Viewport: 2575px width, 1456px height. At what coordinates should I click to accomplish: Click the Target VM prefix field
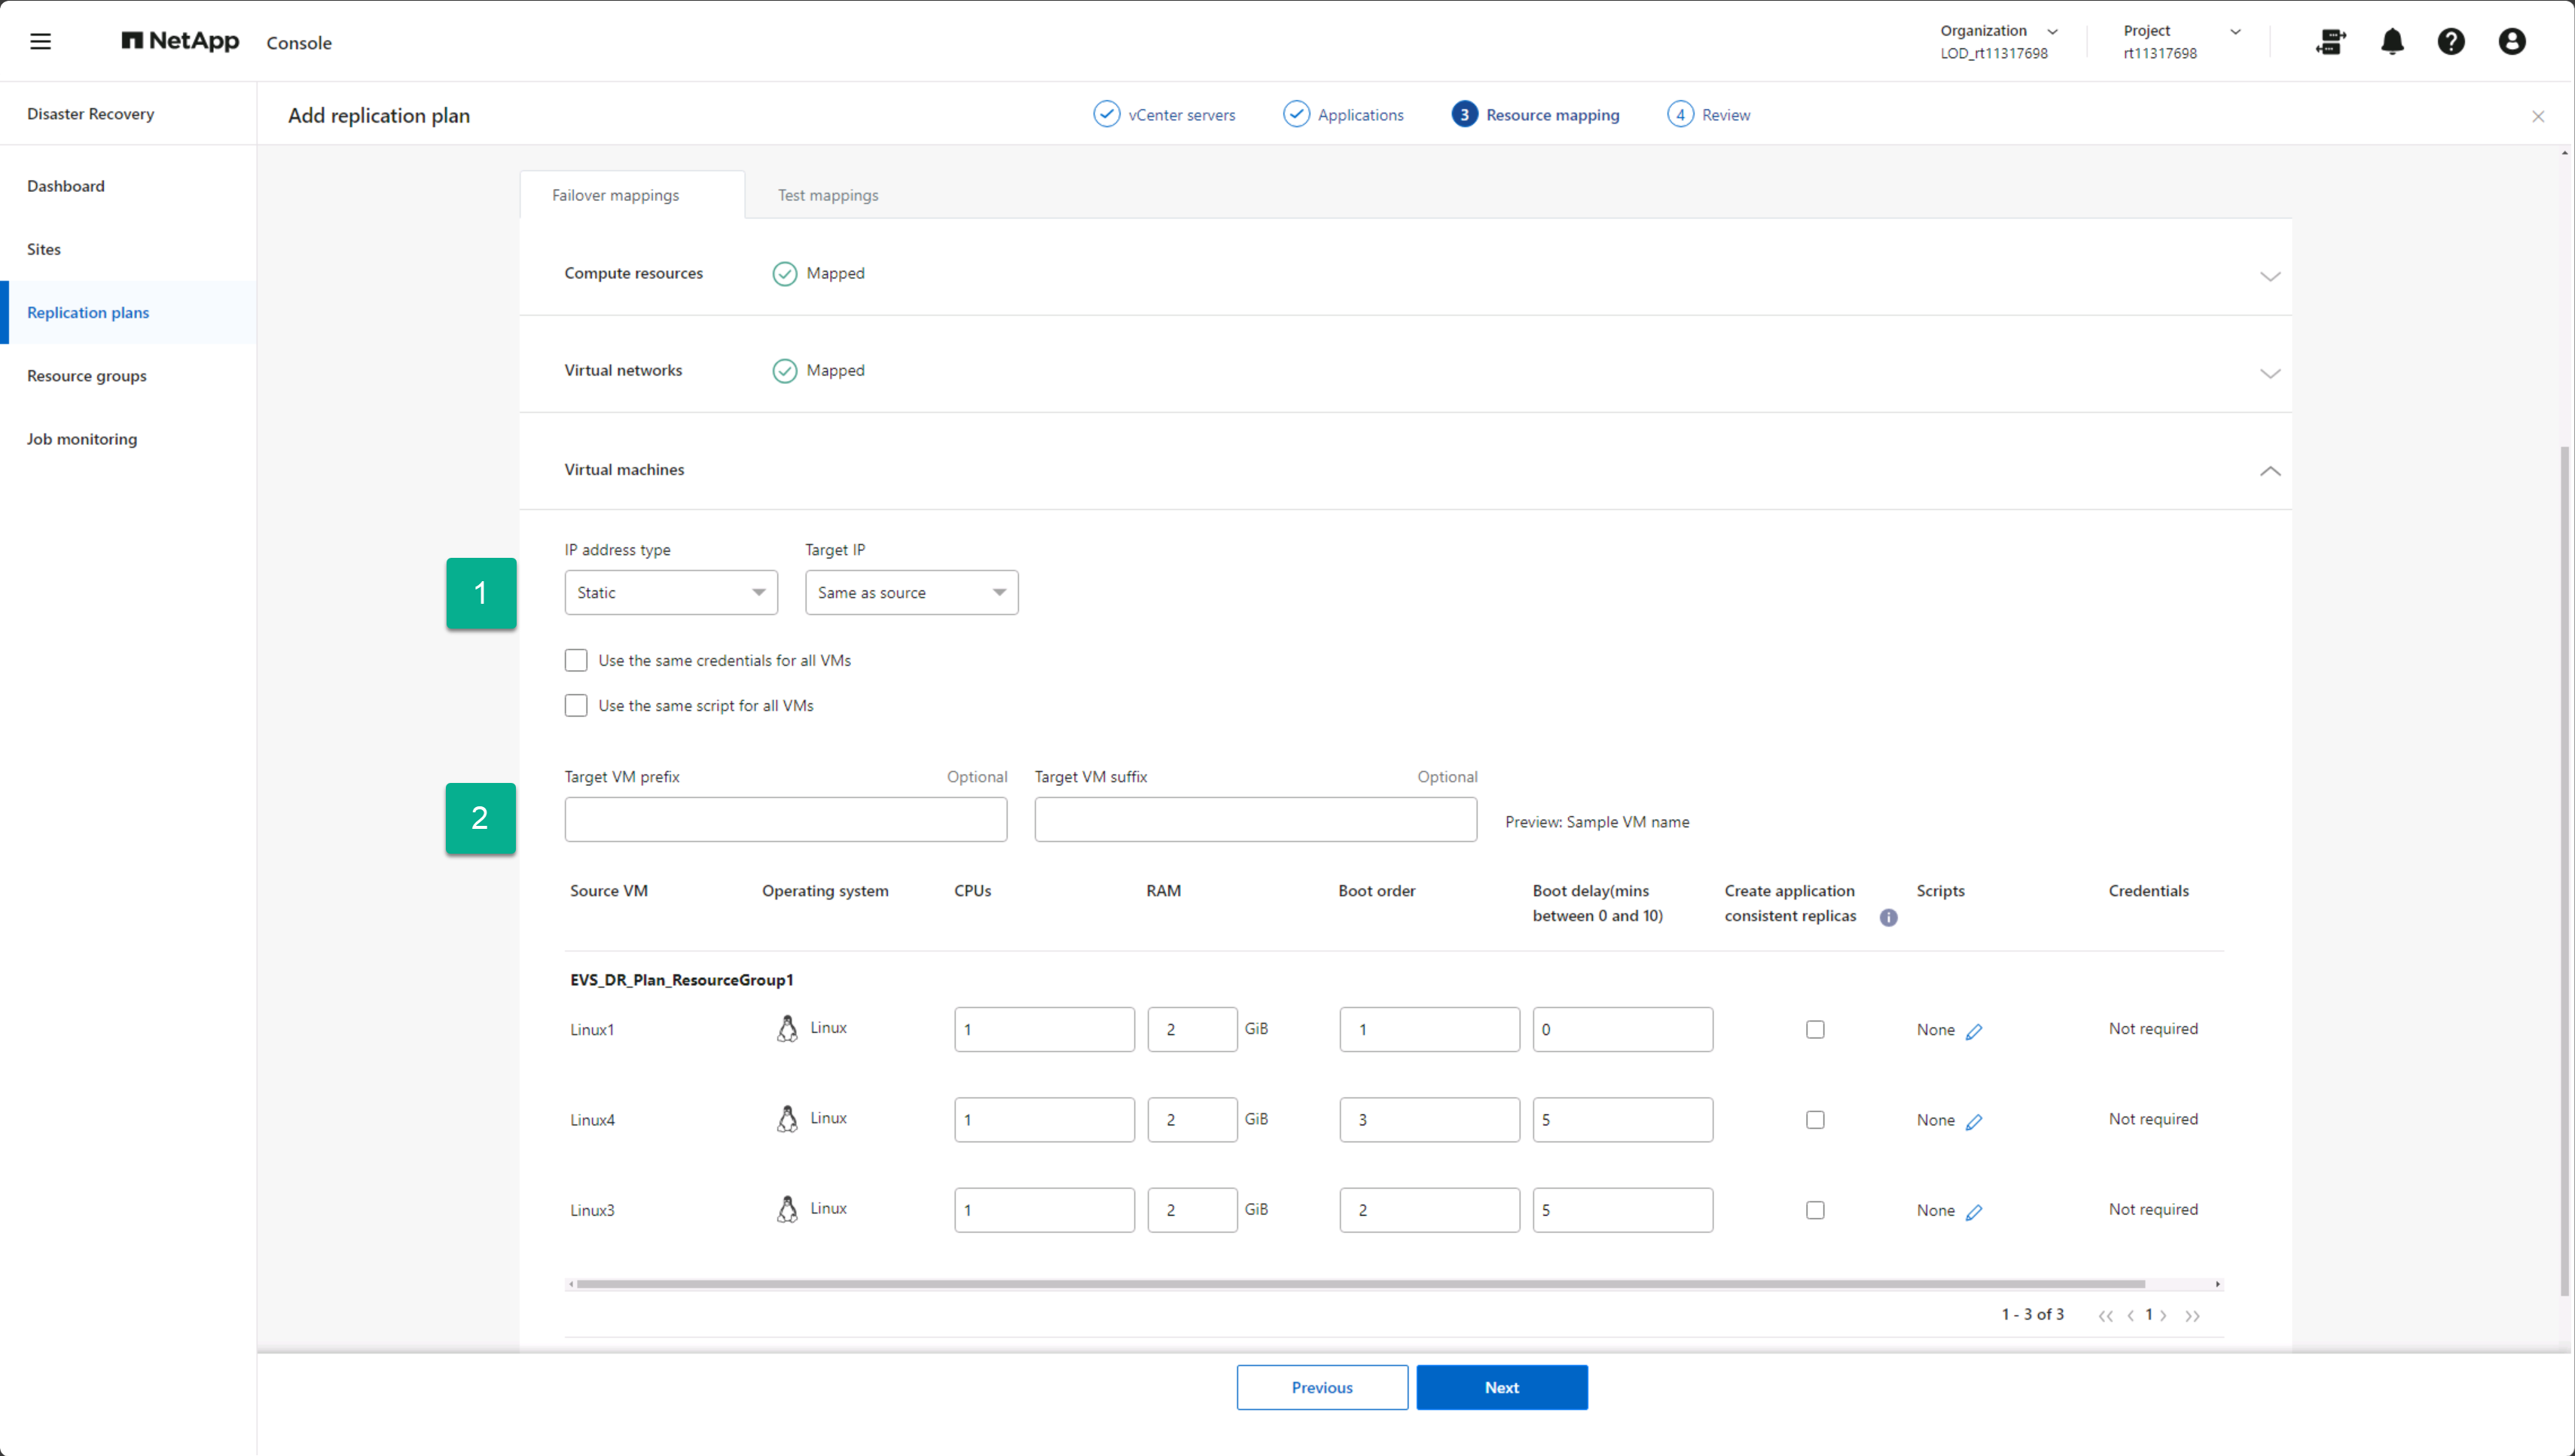pos(786,819)
